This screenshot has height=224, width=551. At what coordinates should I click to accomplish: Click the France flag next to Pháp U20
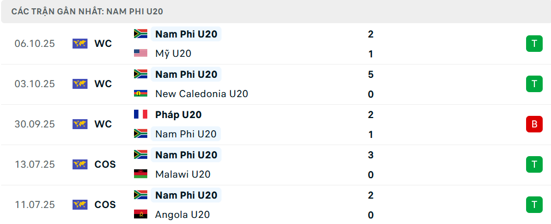click(x=141, y=114)
